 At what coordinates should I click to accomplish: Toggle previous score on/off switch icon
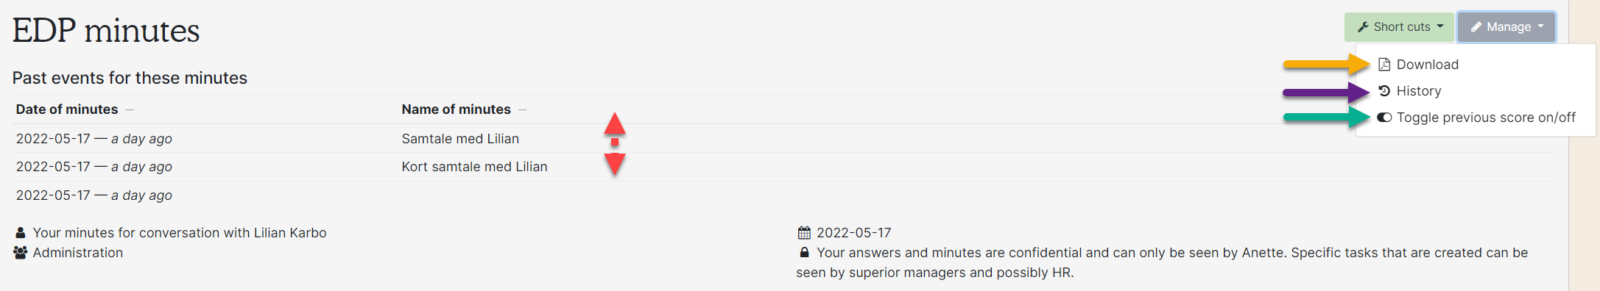coord(1384,117)
